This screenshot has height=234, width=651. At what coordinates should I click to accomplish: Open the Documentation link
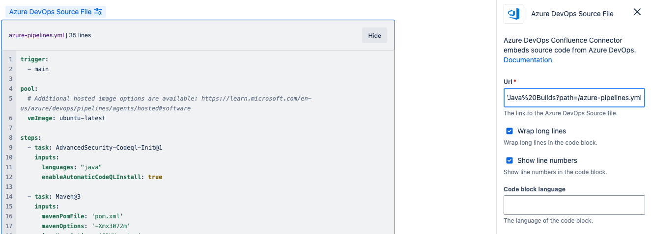click(x=528, y=60)
